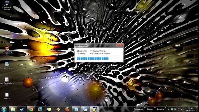
Task: Open the Sticky Notes taskbar icon
Action: pos(49,109)
